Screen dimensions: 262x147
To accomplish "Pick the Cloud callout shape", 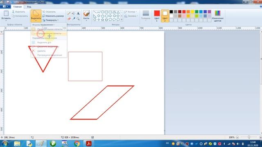I will (x=118, y=20).
